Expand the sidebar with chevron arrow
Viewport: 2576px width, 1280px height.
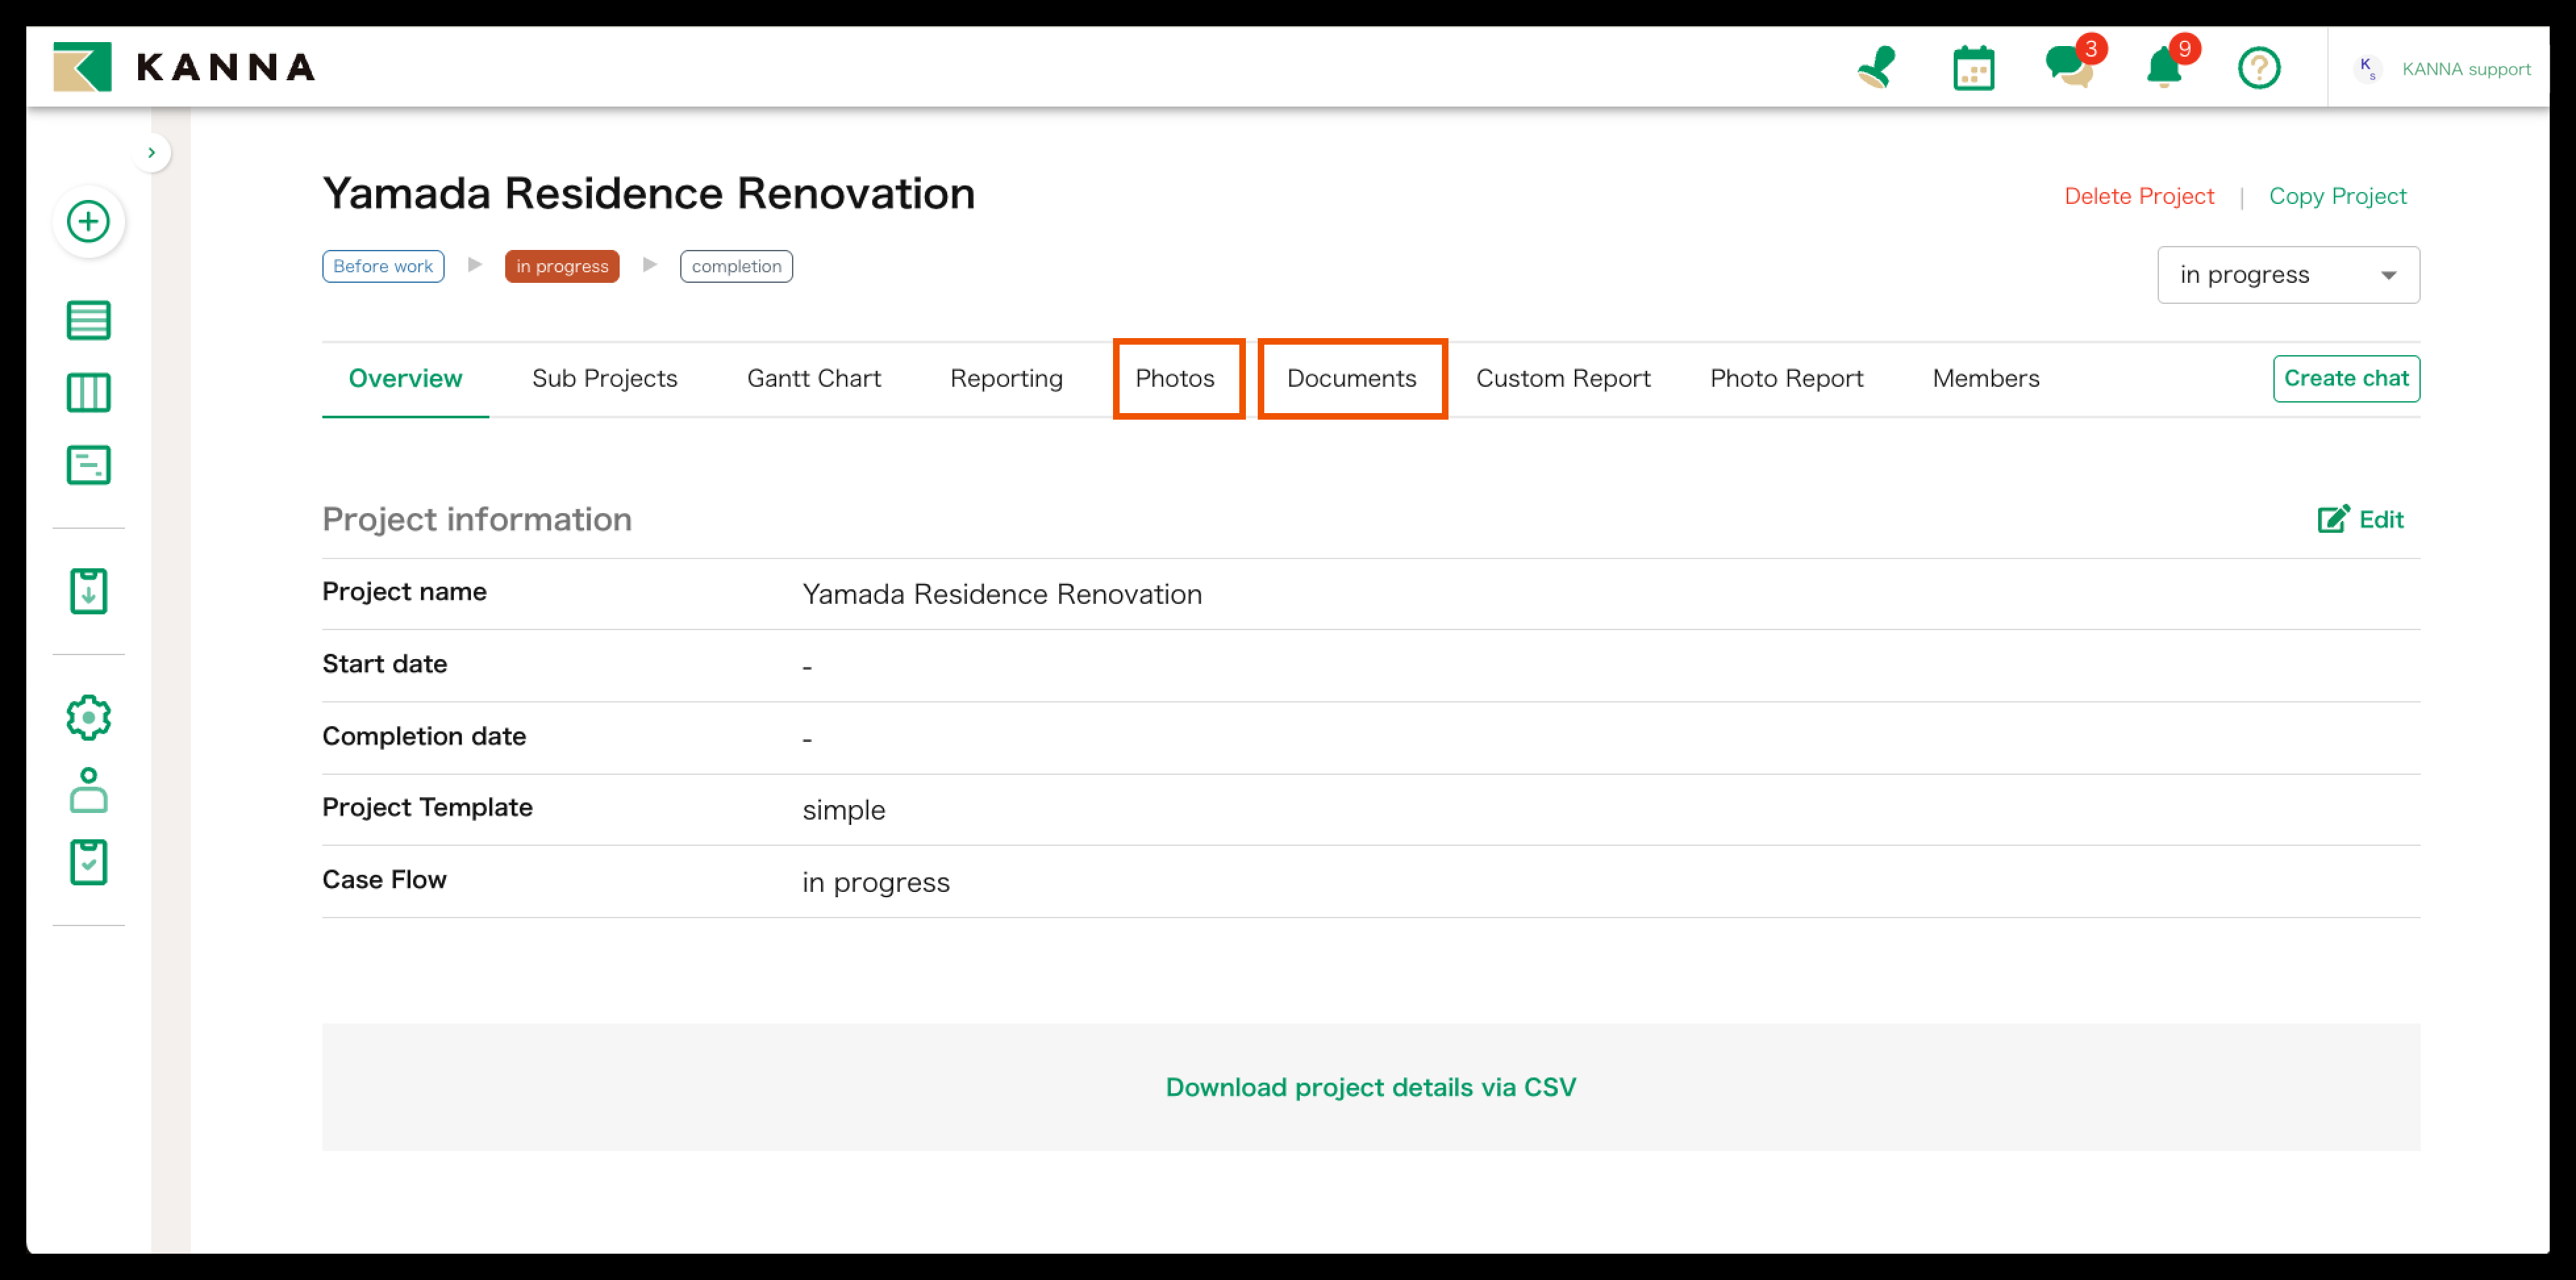click(x=151, y=153)
